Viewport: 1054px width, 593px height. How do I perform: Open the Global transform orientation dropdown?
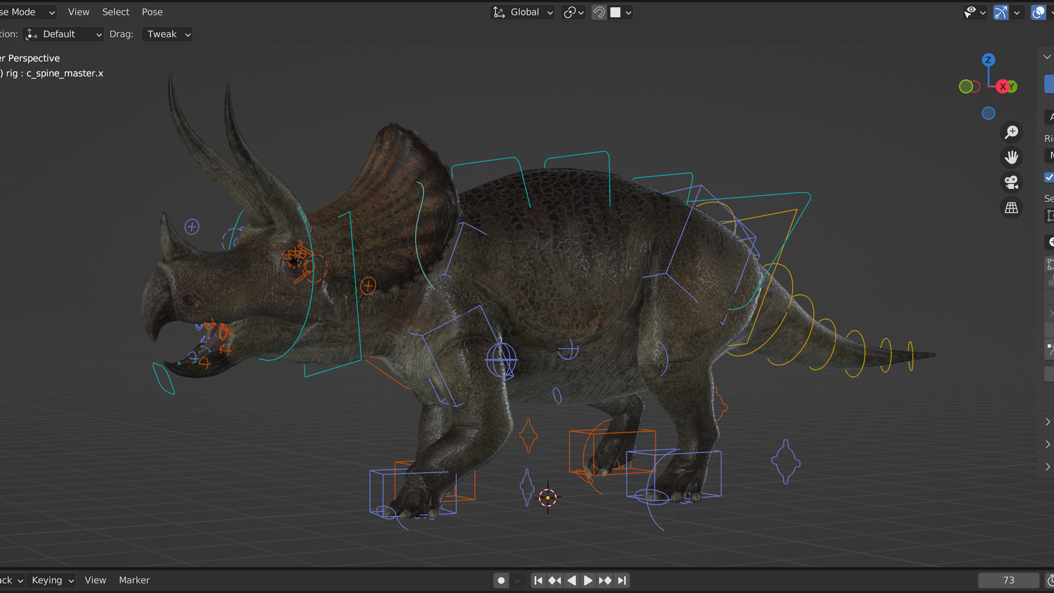(x=523, y=12)
